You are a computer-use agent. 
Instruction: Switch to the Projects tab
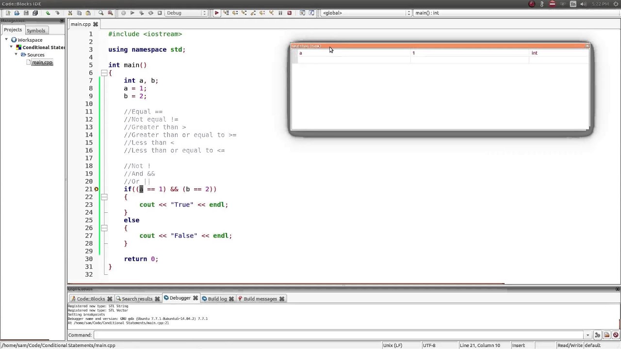click(x=13, y=30)
